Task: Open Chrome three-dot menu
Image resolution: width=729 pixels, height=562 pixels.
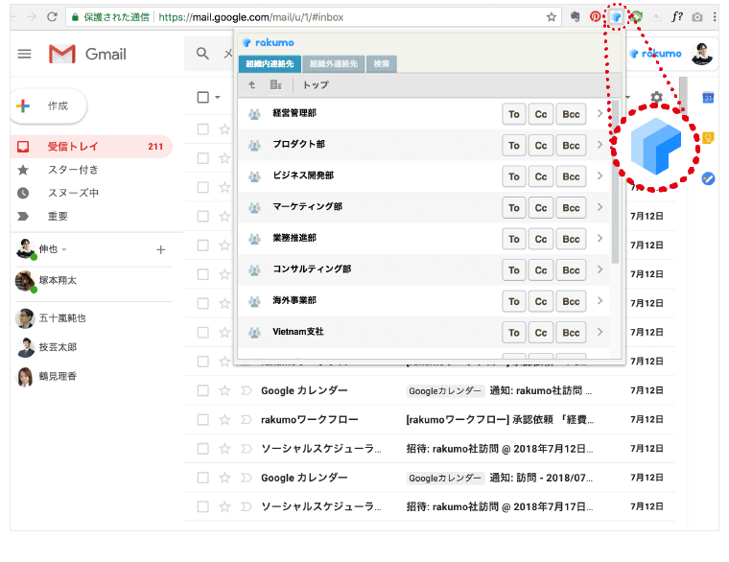Action: pyautogui.click(x=715, y=17)
